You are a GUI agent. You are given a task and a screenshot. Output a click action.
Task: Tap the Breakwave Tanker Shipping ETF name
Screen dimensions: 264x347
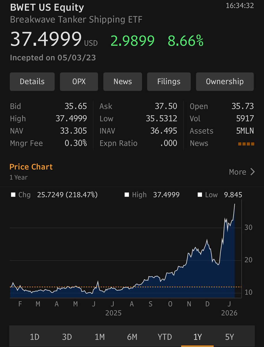76,20
